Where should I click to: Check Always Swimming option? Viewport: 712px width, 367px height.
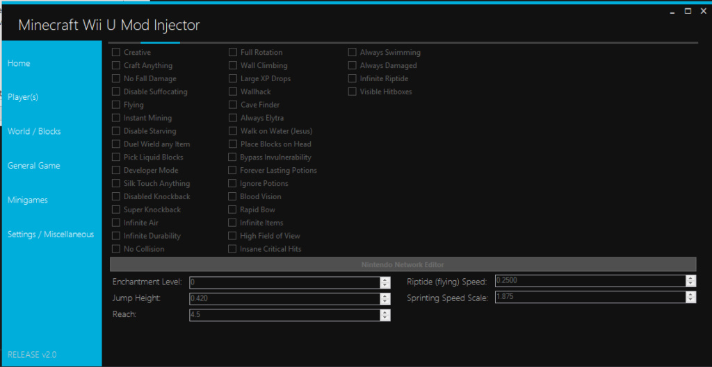(x=352, y=53)
